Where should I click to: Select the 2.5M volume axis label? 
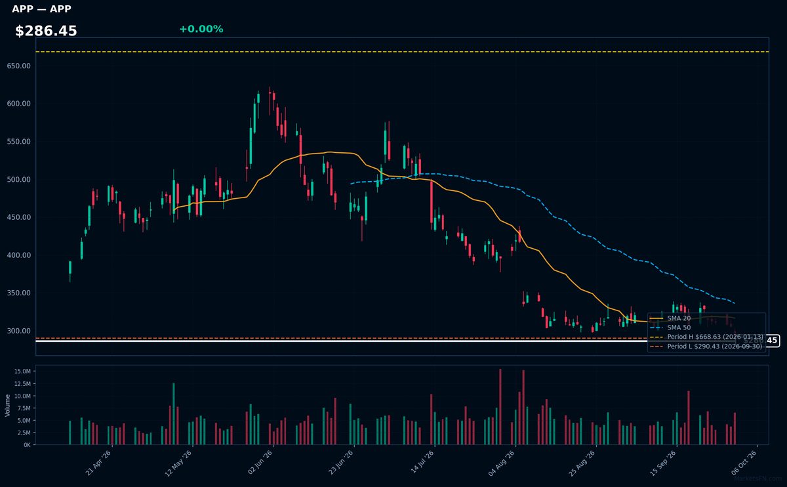pos(24,433)
